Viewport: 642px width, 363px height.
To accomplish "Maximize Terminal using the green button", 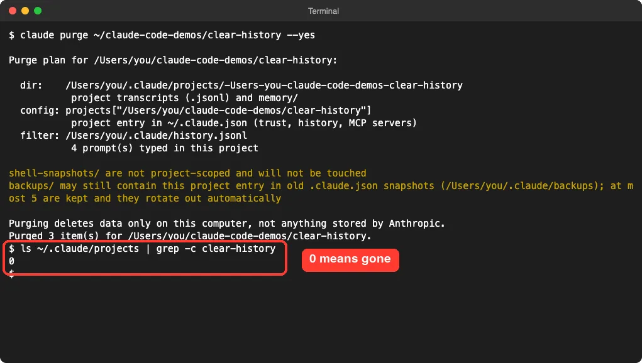I will (x=38, y=11).
